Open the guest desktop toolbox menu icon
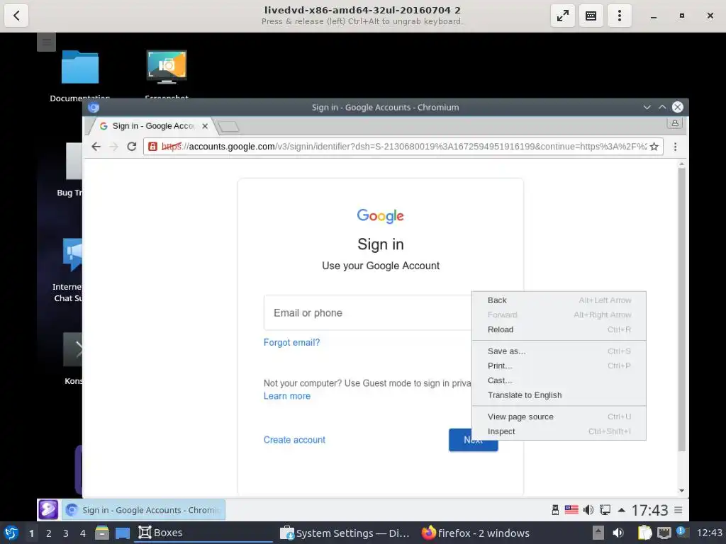This screenshot has width=726, height=544. 46,42
